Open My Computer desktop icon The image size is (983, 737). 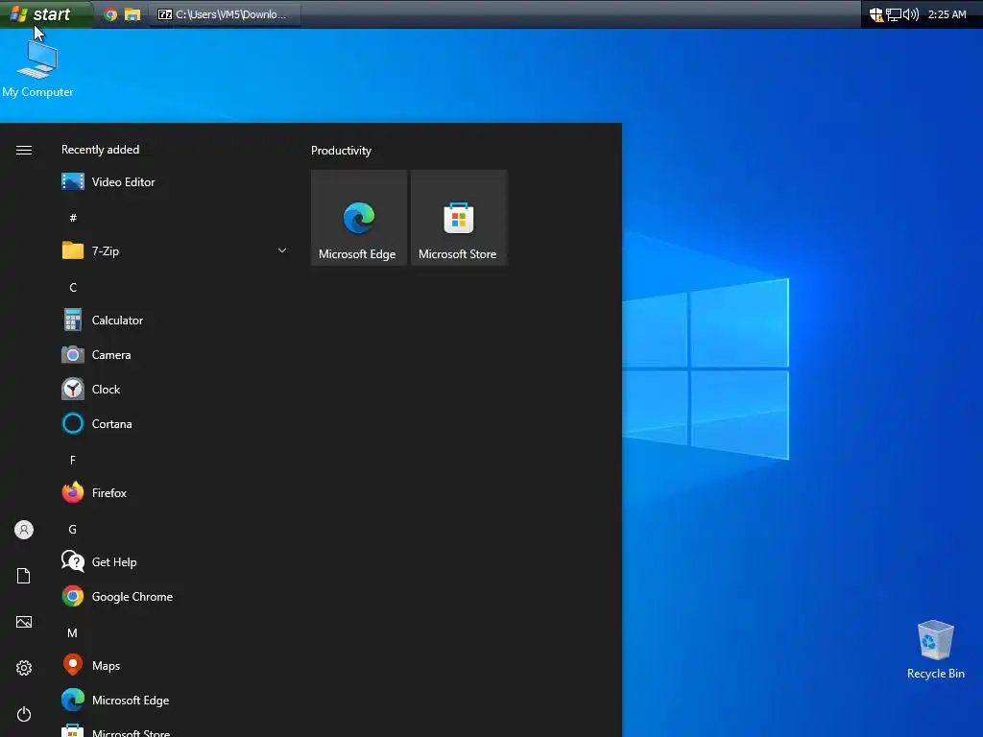point(37,69)
